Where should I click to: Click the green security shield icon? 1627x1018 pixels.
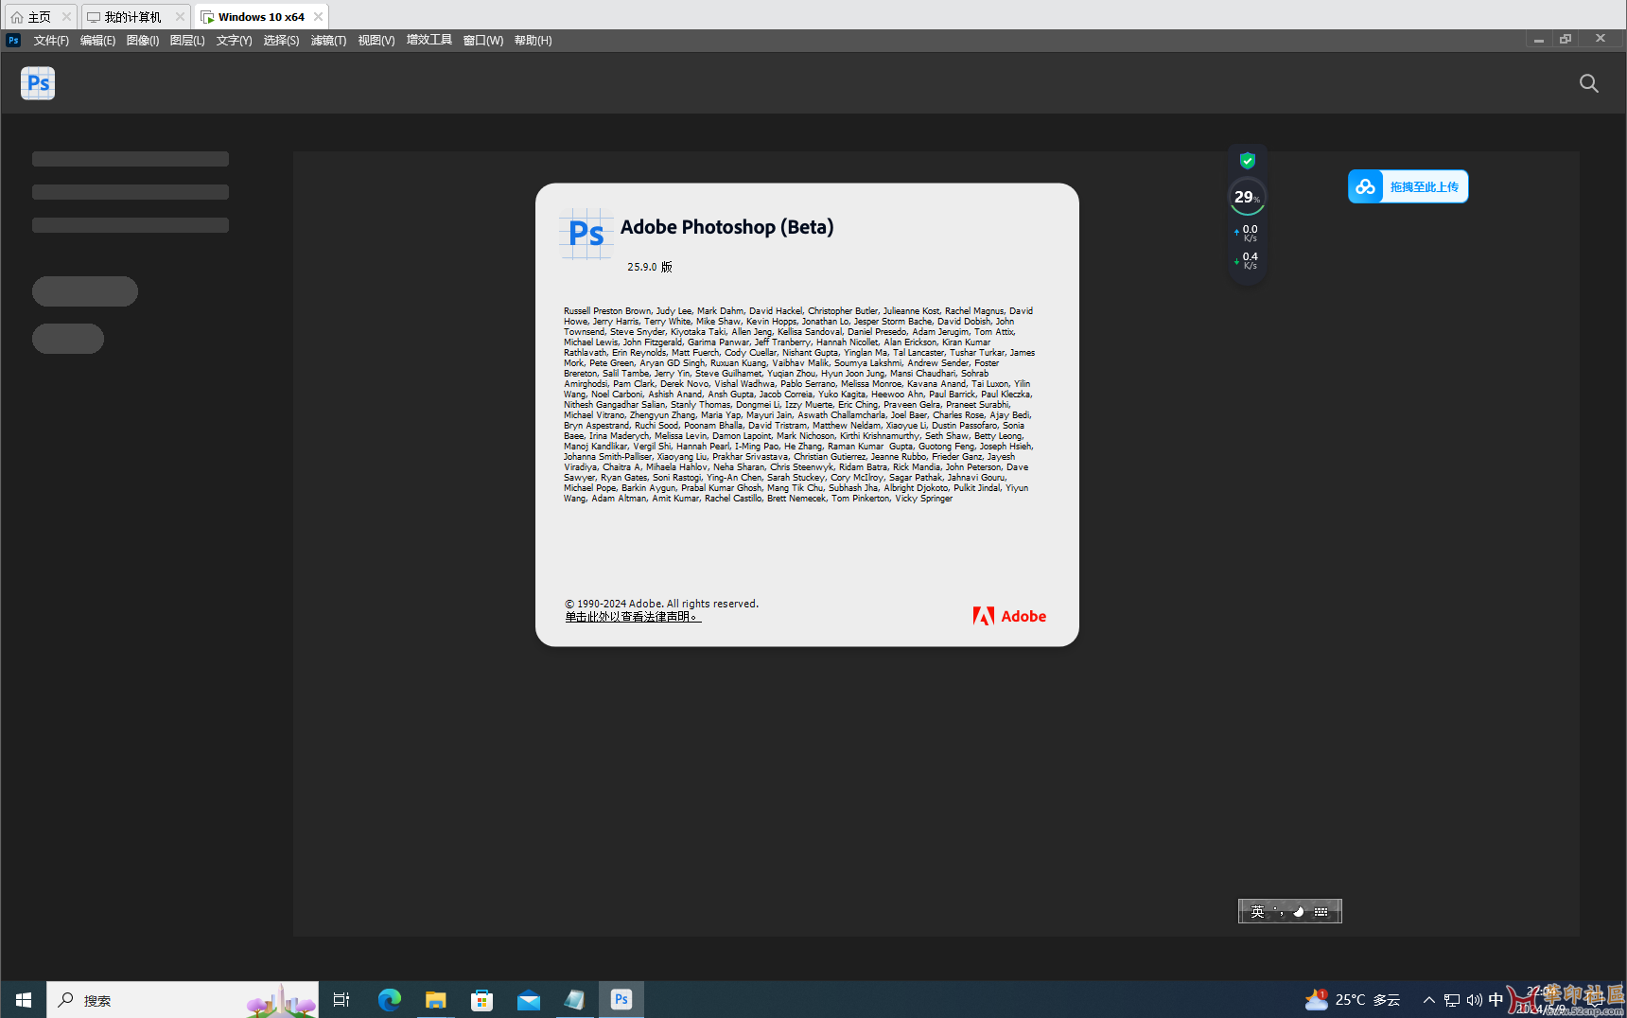coord(1248,160)
